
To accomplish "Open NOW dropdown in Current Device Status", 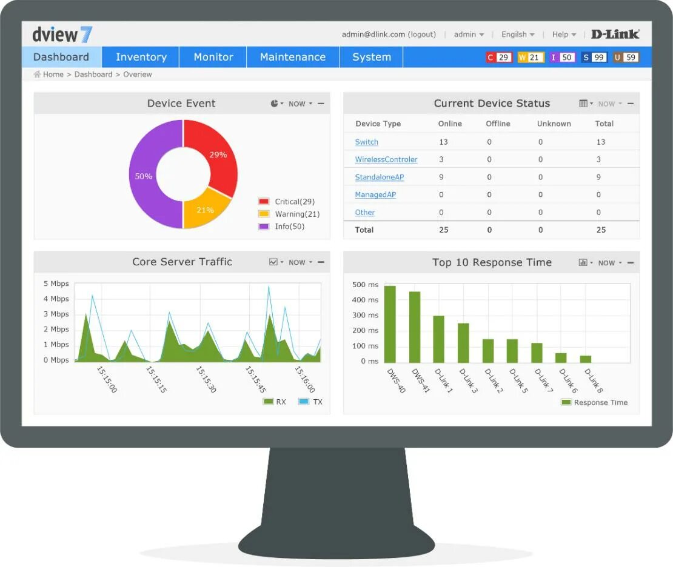I will [610, 104].
